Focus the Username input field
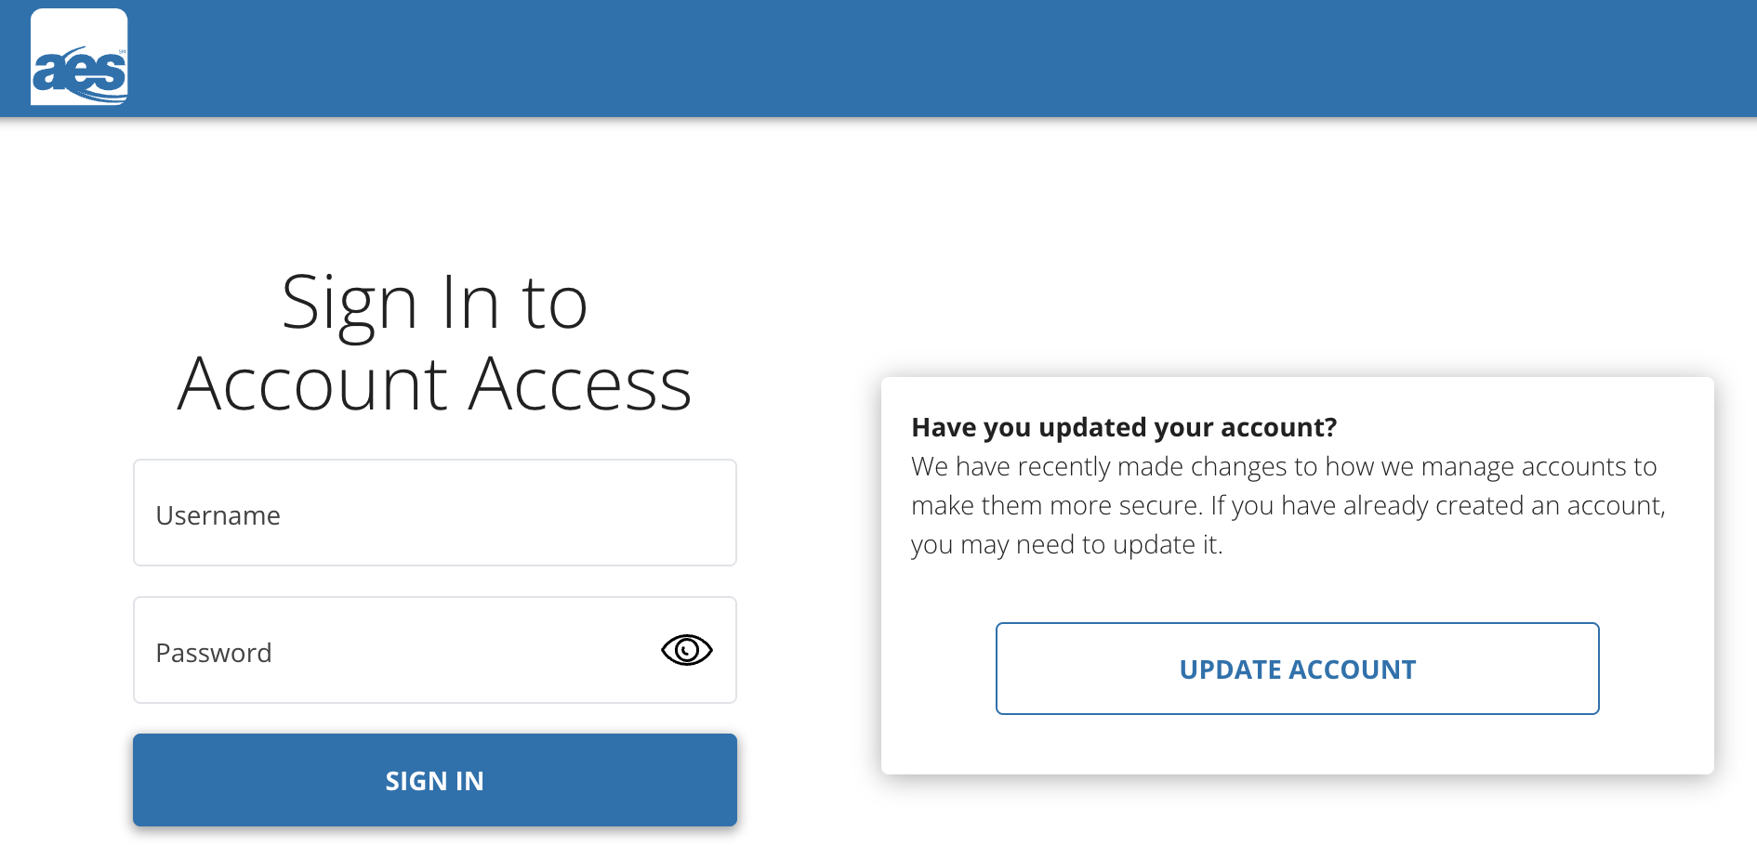This screenshot has width=1757, height=845. click(x=435, y=513)
